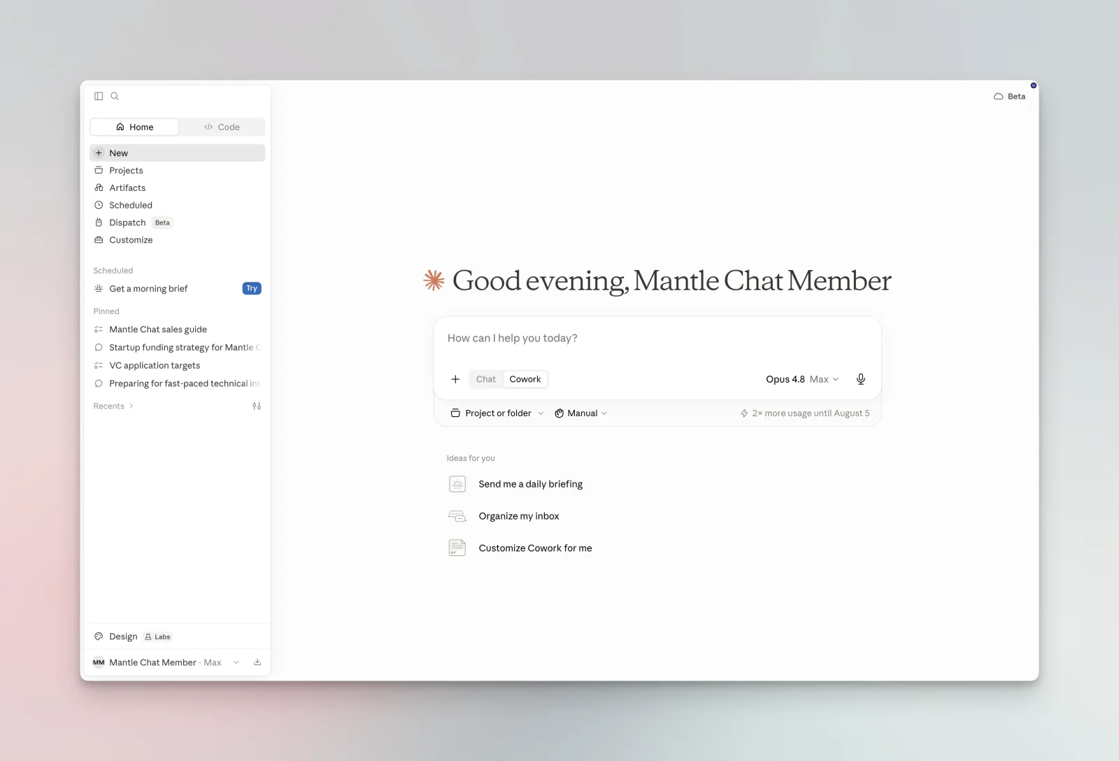This screenshot has width=1119, height=761.
Task: Open the recents filter sliders icon
Action: coord(257,406)
